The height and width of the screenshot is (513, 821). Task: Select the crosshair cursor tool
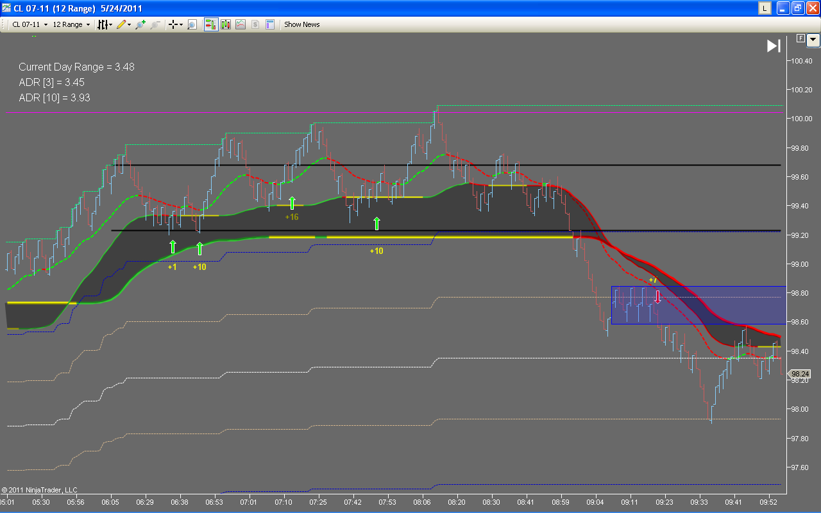point(174,24)
